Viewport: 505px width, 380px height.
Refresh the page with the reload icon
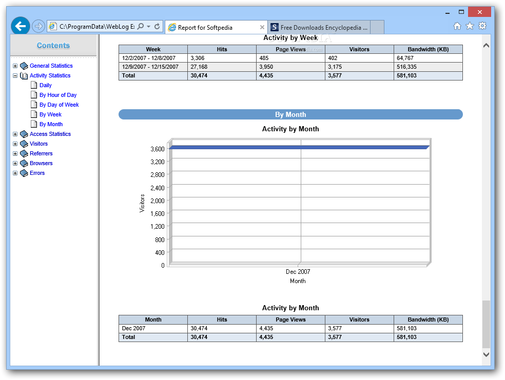click(x=157, y=26)
